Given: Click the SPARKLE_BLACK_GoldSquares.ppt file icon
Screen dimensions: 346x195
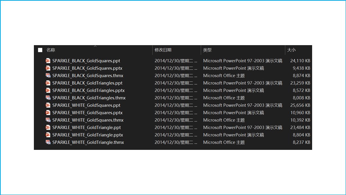Looking at the screenshot, I should [x=48, y=61].
